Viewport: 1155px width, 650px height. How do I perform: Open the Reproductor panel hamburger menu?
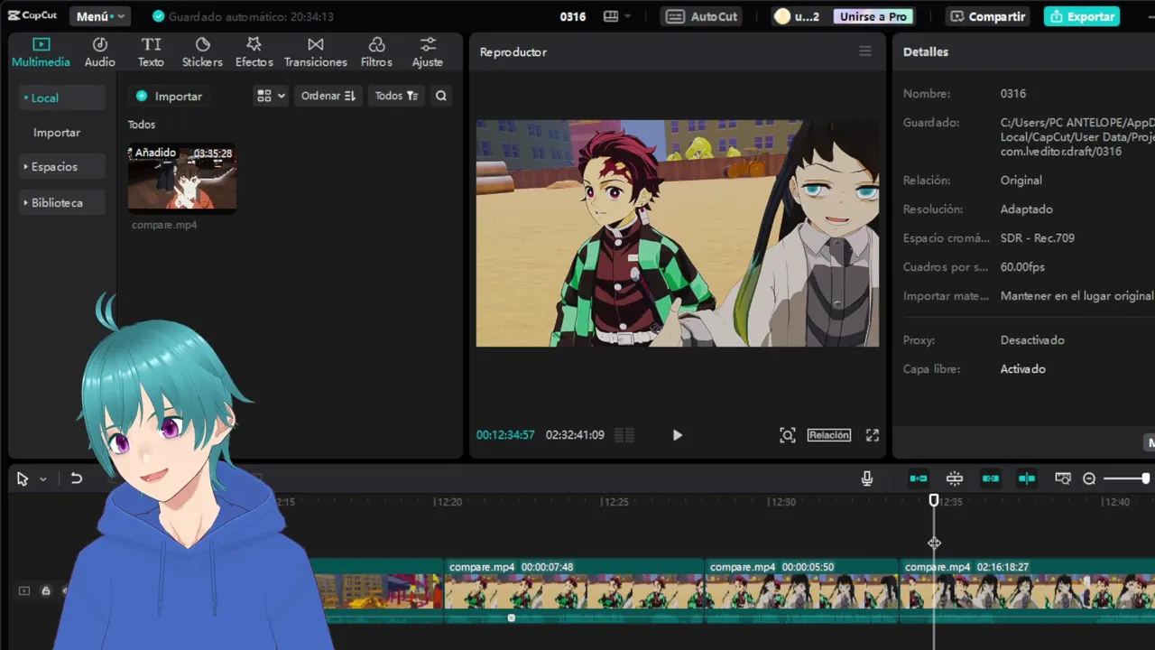pos(865,51)
